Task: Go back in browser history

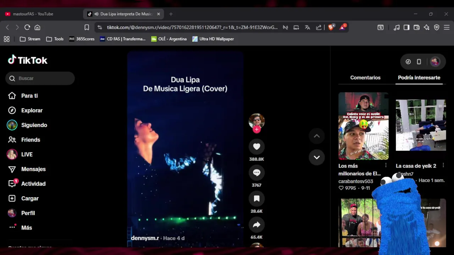Action: coord(7,27)
